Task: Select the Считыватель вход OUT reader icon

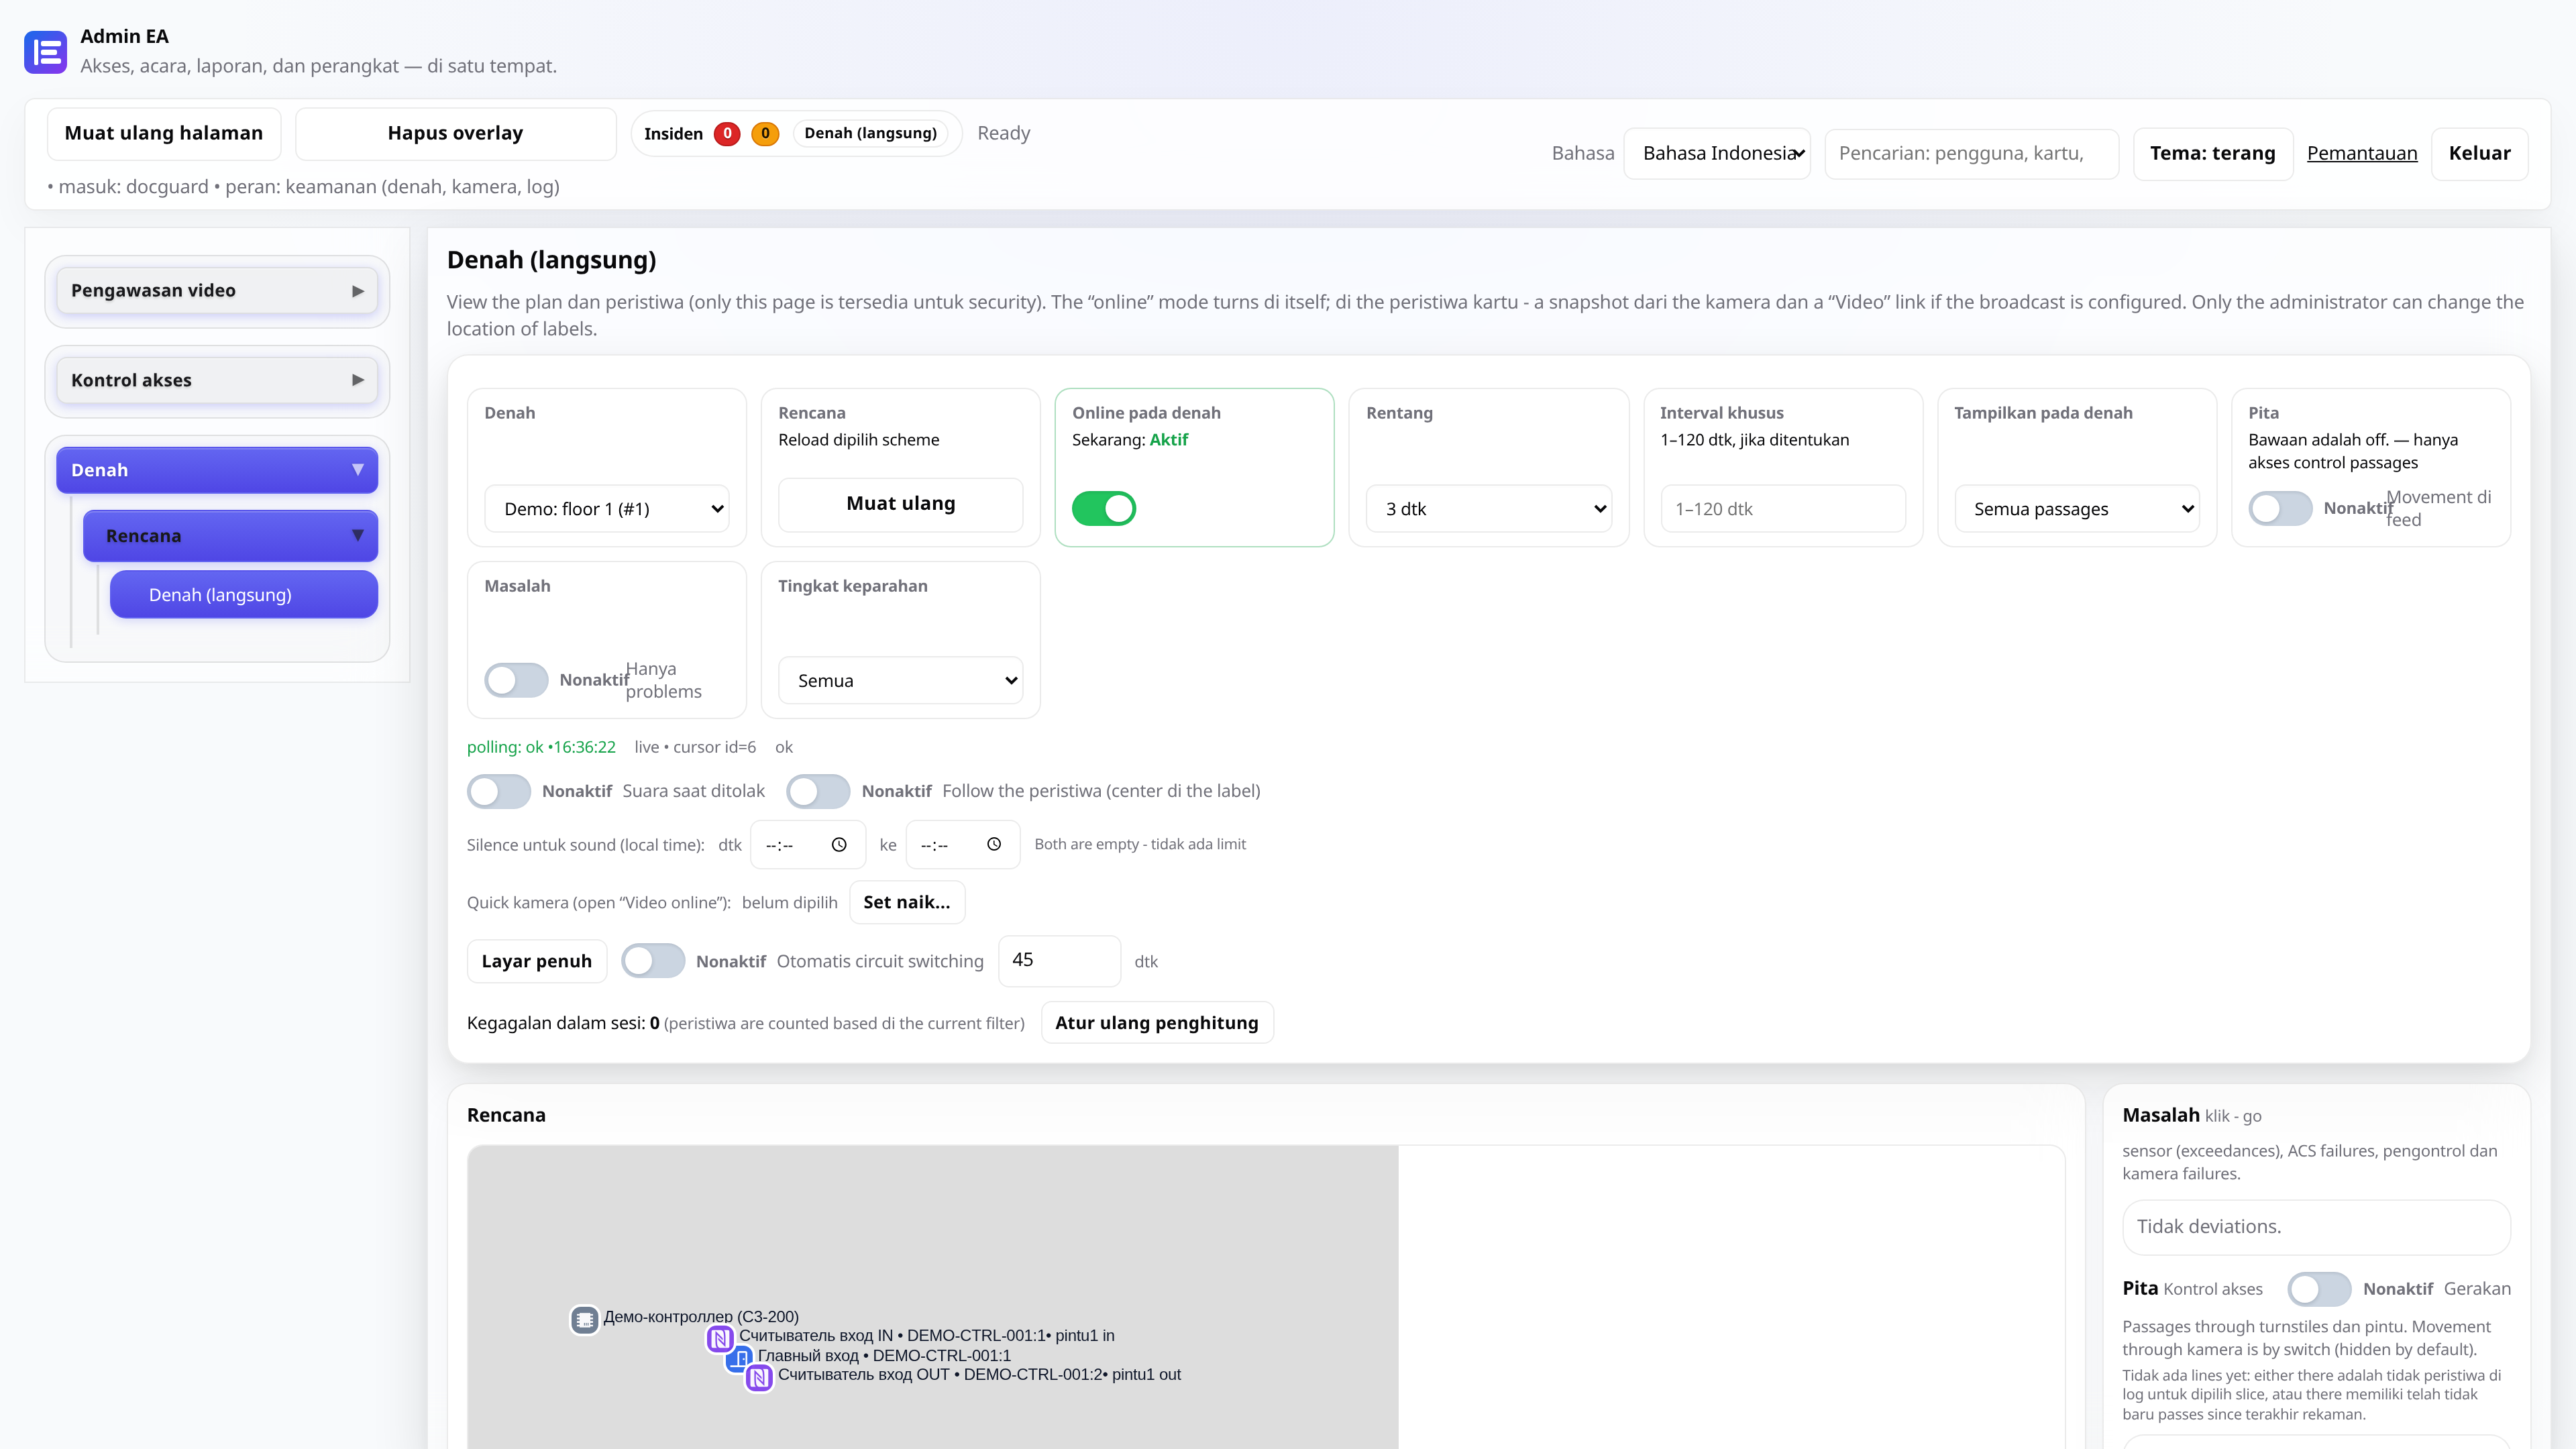Action: [x=759, y=1378]
